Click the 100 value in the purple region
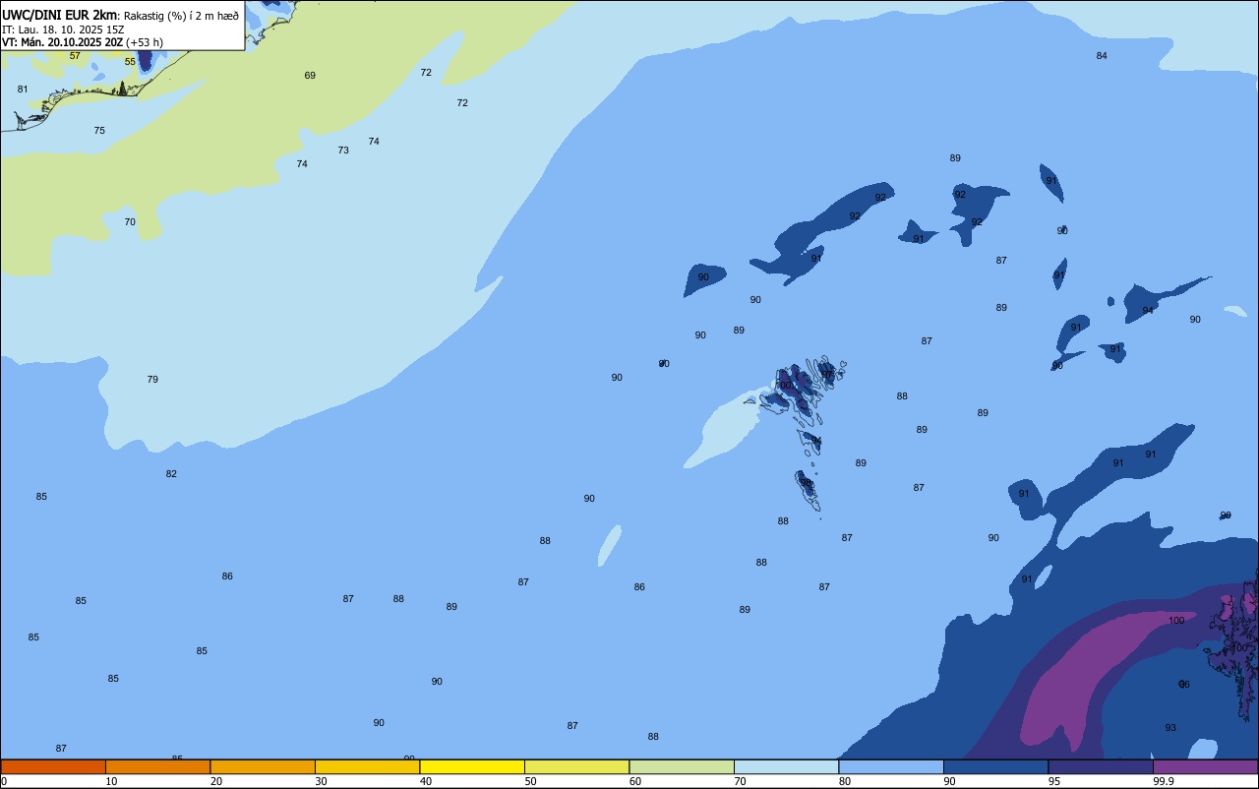1259x789 pixels. 1176,621
